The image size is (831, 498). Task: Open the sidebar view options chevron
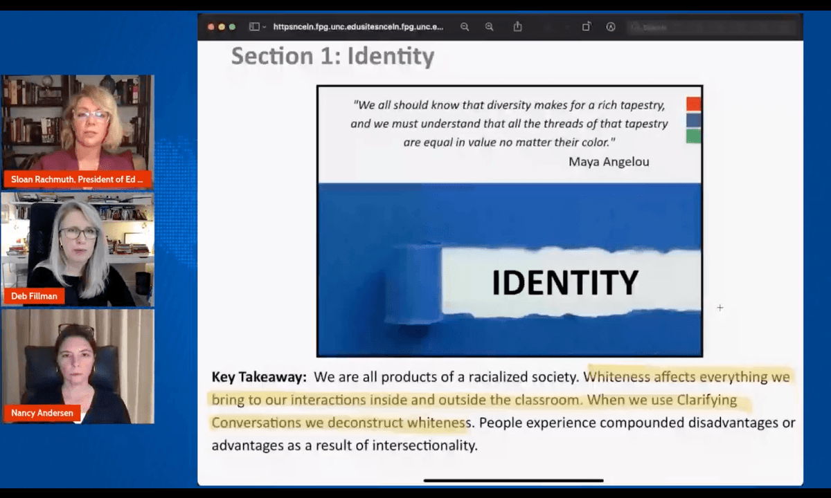pos(264,27)
